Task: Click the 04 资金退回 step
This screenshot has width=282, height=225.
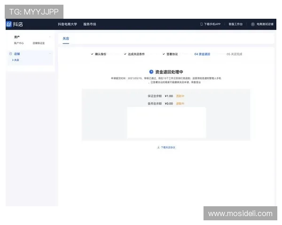Action: point(202,54)
